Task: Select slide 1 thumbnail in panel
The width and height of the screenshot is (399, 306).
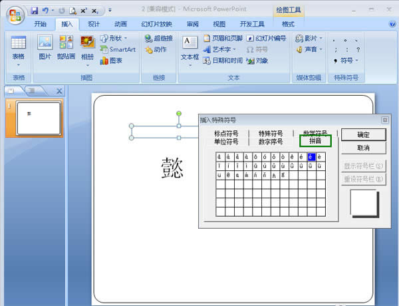Action: [38, 117]
